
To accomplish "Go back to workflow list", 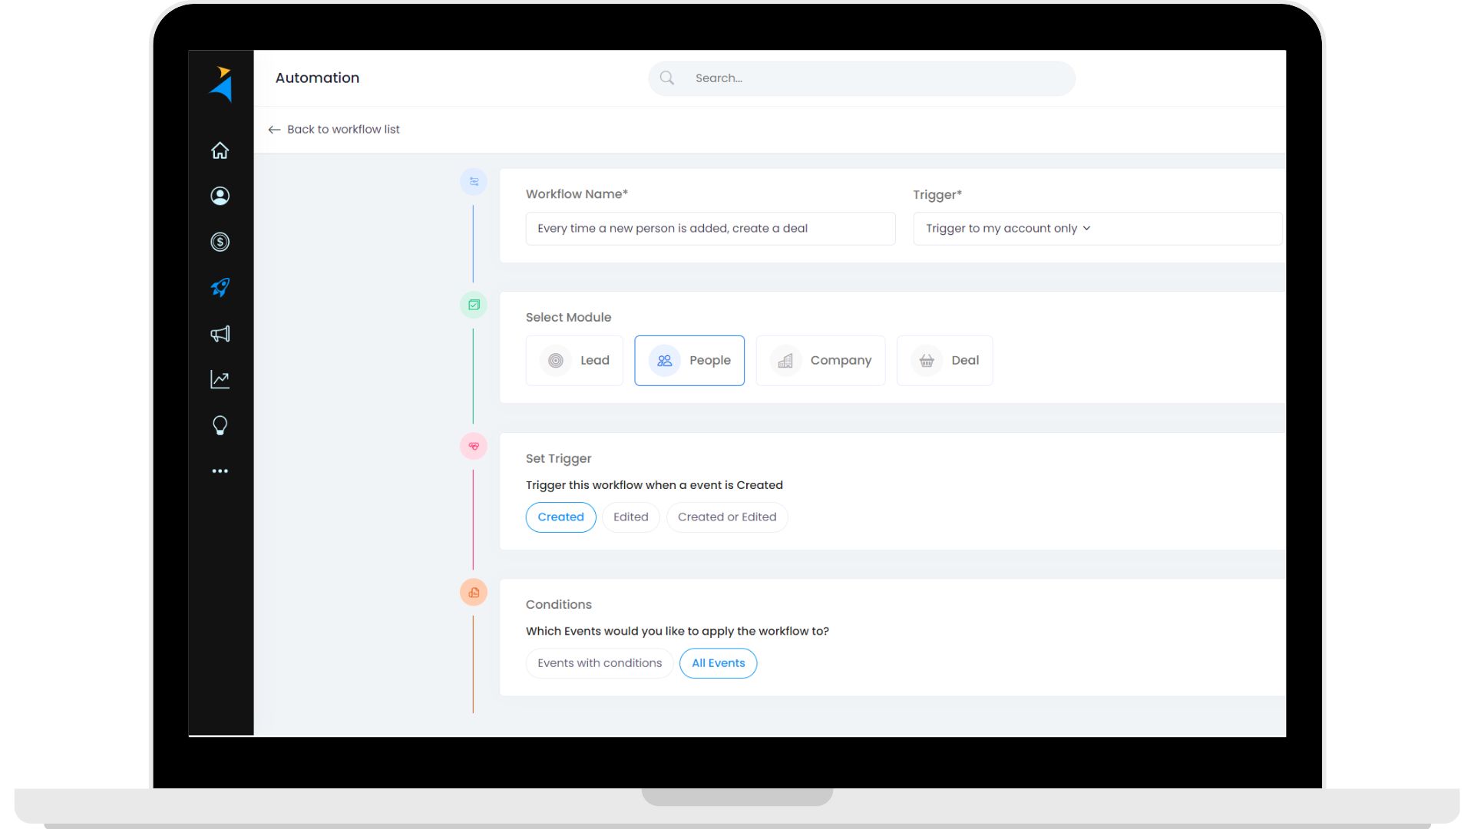I will pos(334,130).
